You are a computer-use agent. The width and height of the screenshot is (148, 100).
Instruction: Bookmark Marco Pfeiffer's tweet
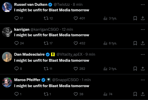pos(135,94)
